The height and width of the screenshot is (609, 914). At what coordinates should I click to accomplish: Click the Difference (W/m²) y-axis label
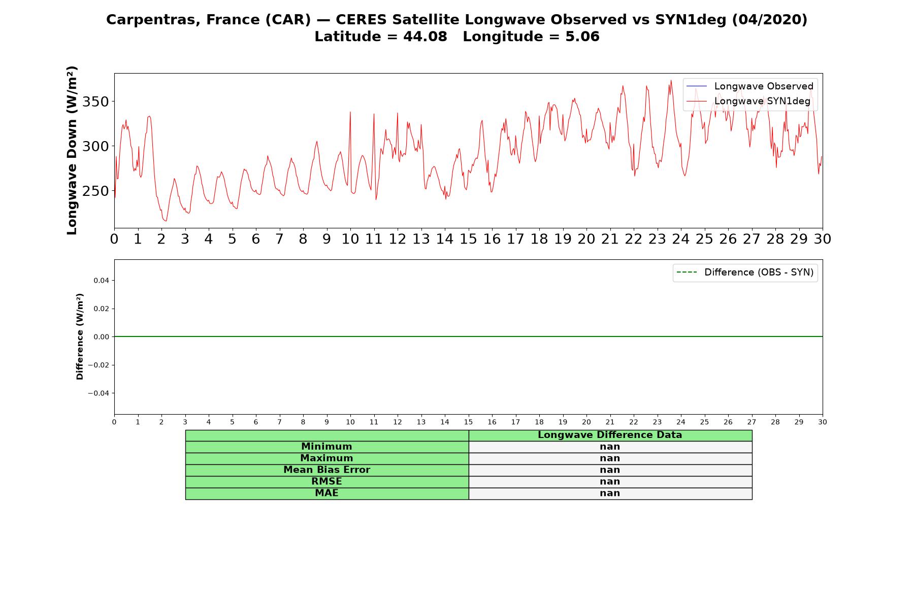pos(80,336)
